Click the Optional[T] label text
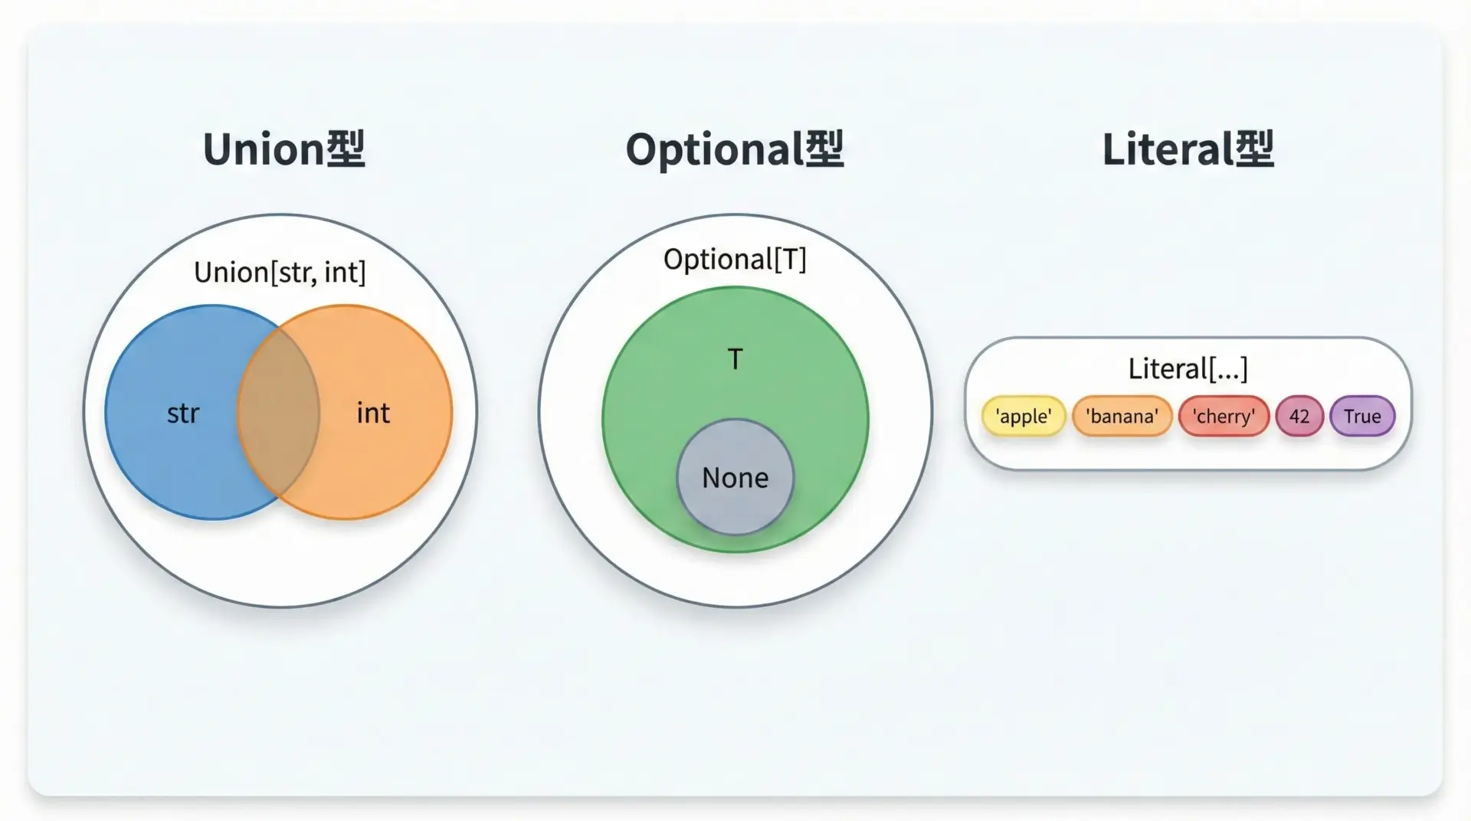The image size is (1471, 821). click(x=735, y=260)
